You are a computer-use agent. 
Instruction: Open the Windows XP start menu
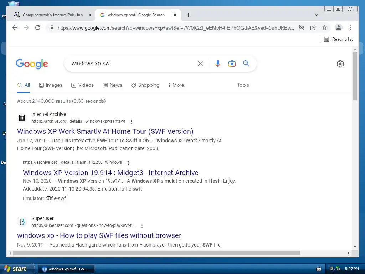[16, 269]
